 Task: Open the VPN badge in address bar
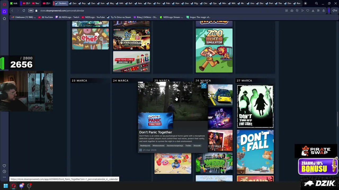31,11
